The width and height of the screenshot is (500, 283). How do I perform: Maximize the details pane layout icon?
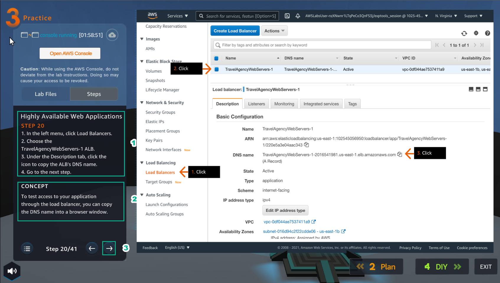(x=485, y=89)
